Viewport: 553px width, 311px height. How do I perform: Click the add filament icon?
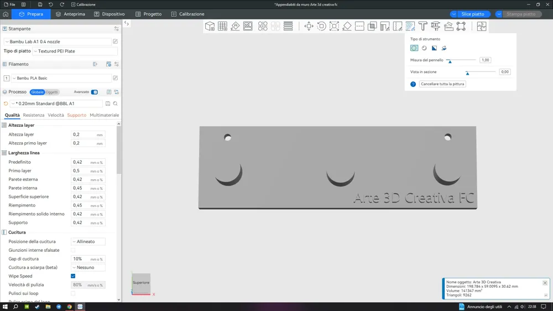click(95, 64)
